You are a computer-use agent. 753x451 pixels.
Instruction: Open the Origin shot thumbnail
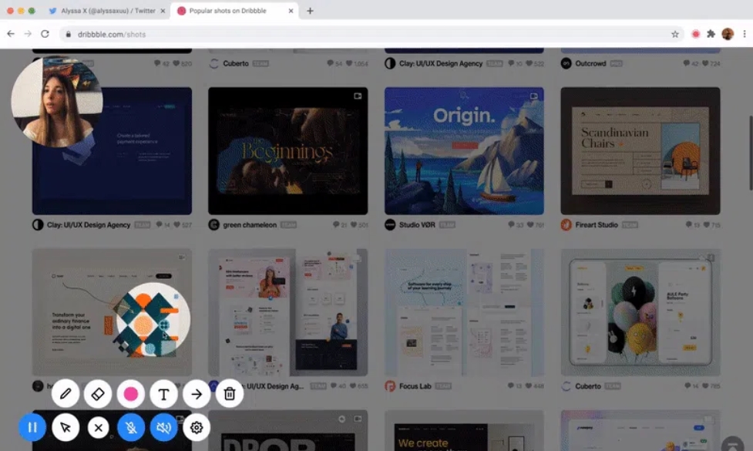464,151
